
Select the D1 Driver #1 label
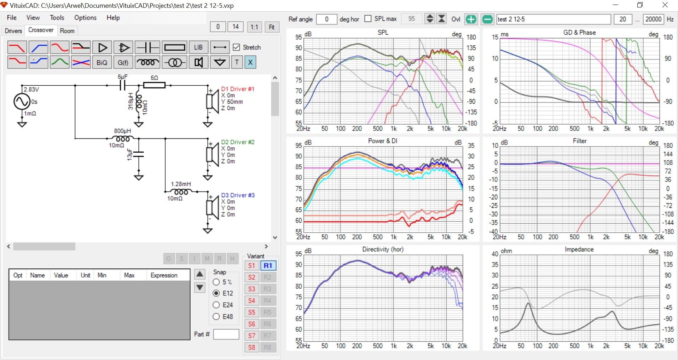click(238, 89)
